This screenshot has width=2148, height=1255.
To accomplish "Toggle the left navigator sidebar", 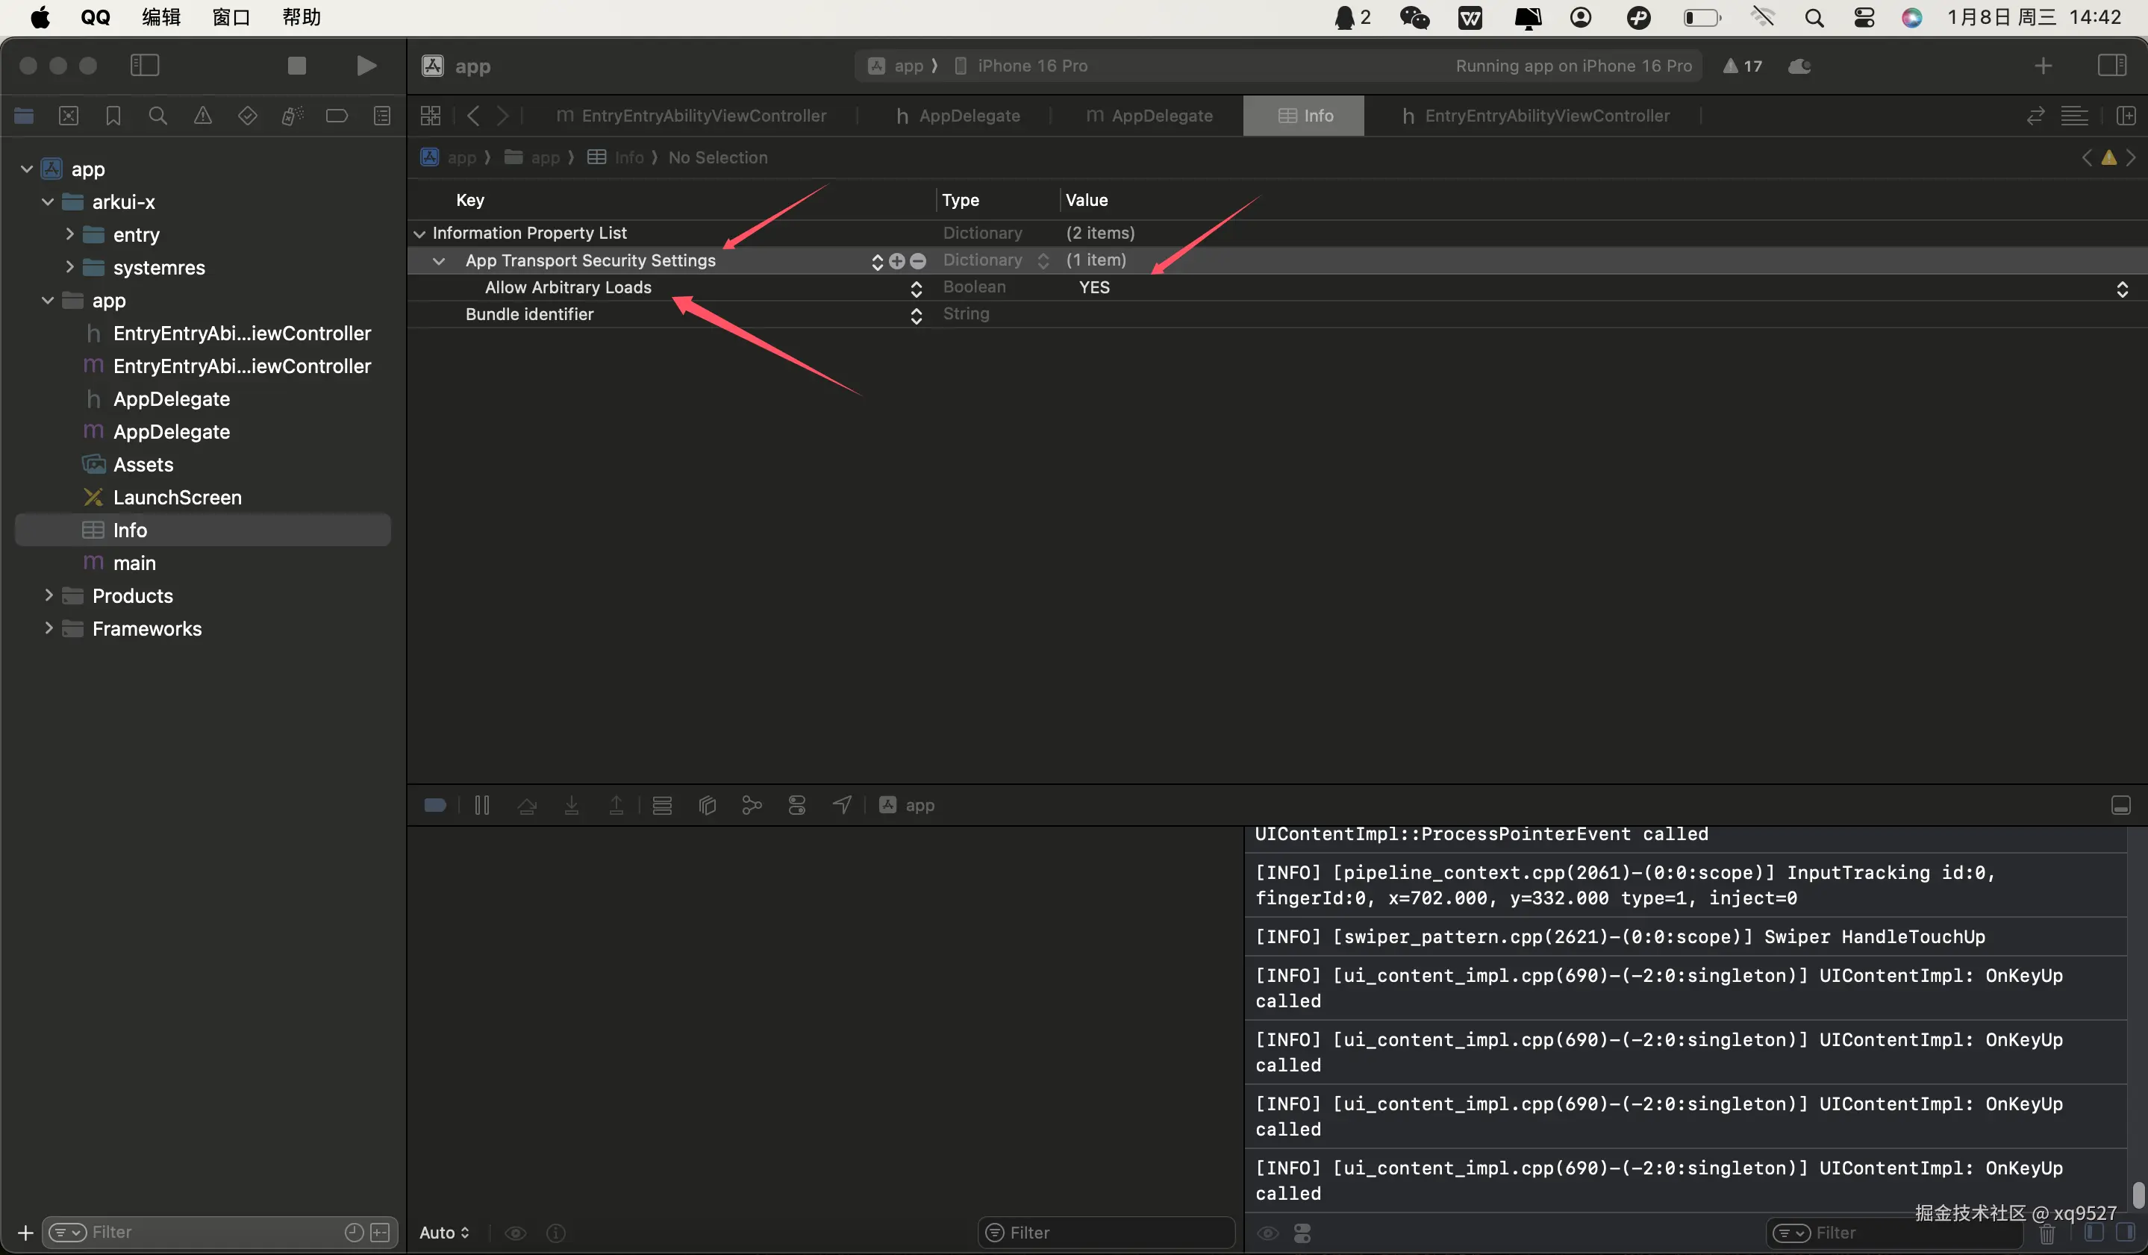I will pos(145,66).
